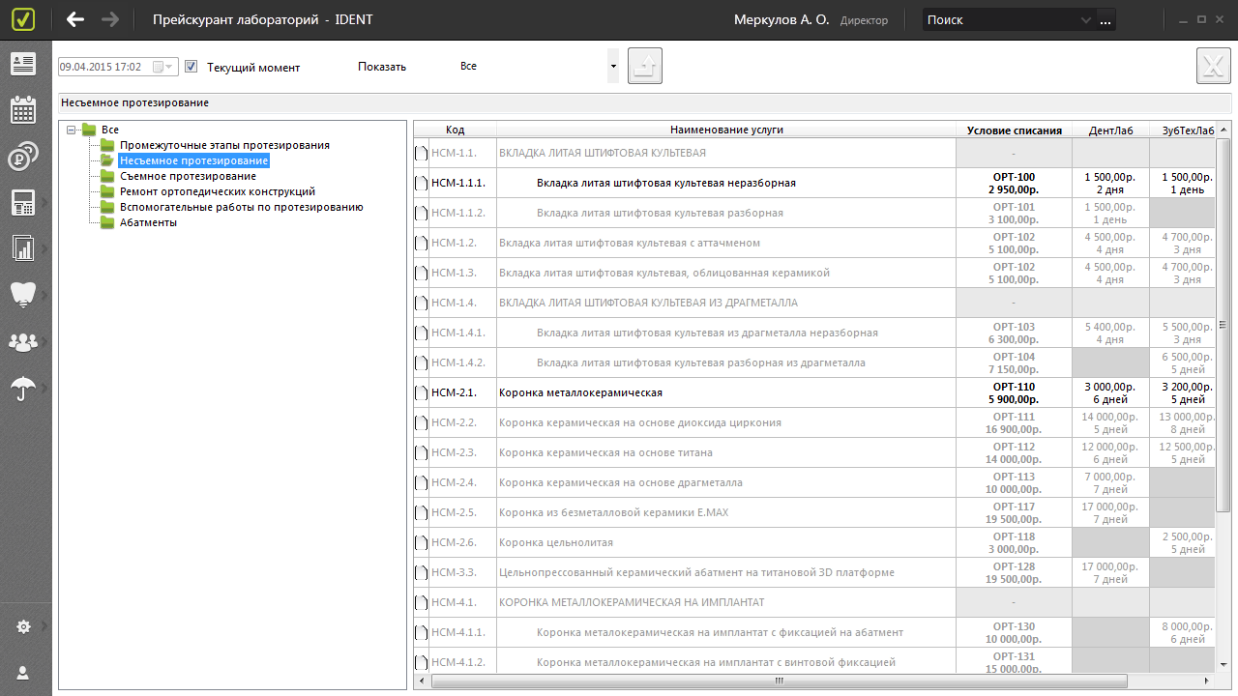Open the ruble payments sidebar icon
The width and height of the screenshot is (1238, 696).
(x=23, y=157)
